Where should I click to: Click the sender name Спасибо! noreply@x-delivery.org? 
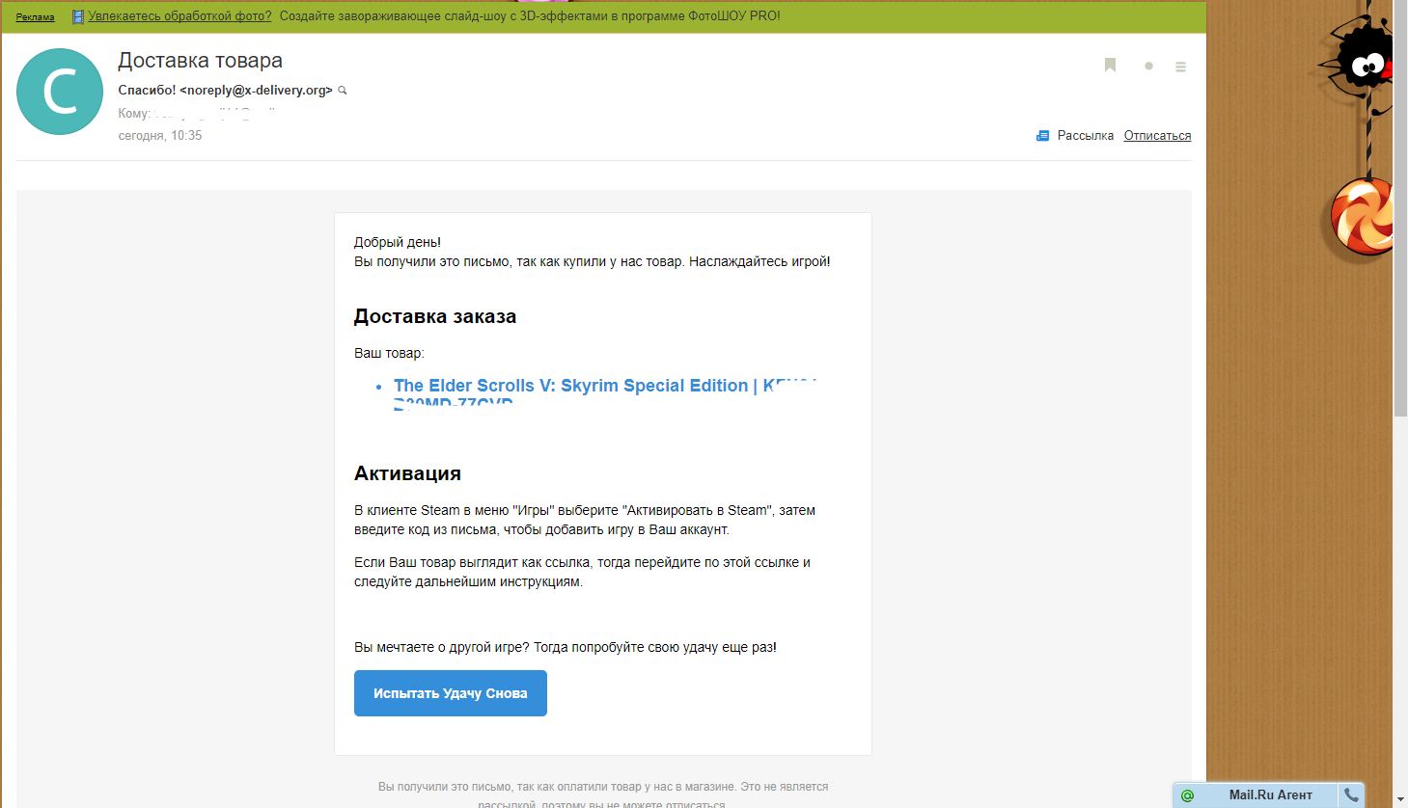(x=225, y=91)
